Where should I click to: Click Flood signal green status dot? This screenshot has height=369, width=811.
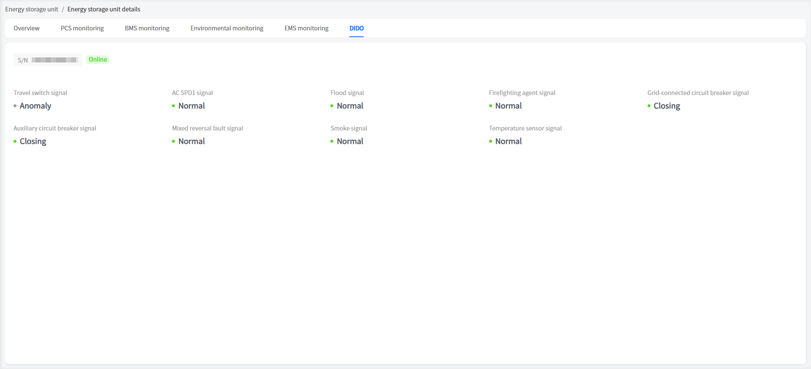pos(332,106)
